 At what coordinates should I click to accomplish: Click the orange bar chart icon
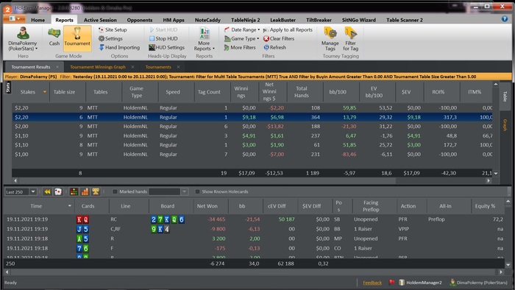pyautogui.click(x=85, y=192)
